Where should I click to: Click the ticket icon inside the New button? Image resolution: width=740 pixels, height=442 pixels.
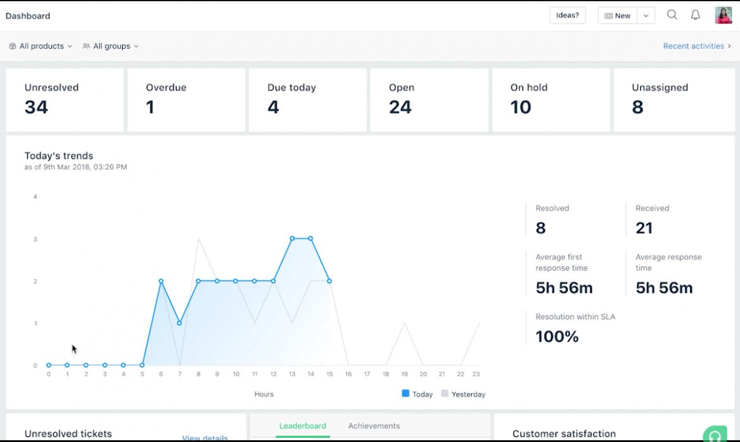pos(608,15)
